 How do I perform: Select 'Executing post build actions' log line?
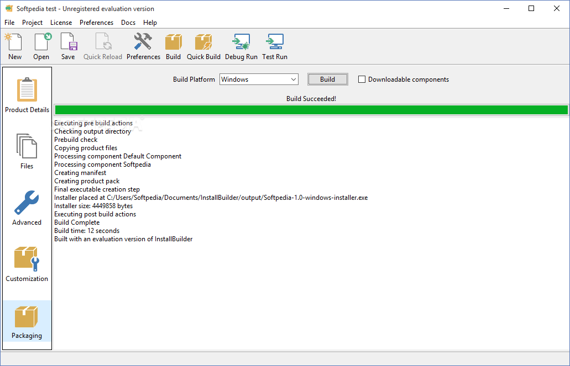95,214
